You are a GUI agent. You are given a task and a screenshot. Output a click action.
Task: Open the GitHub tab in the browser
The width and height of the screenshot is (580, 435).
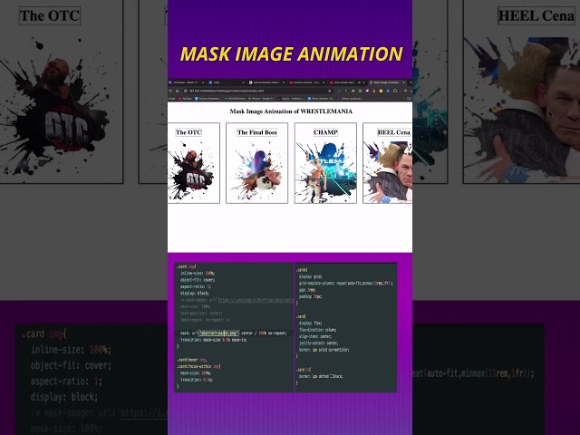point(267,82)
